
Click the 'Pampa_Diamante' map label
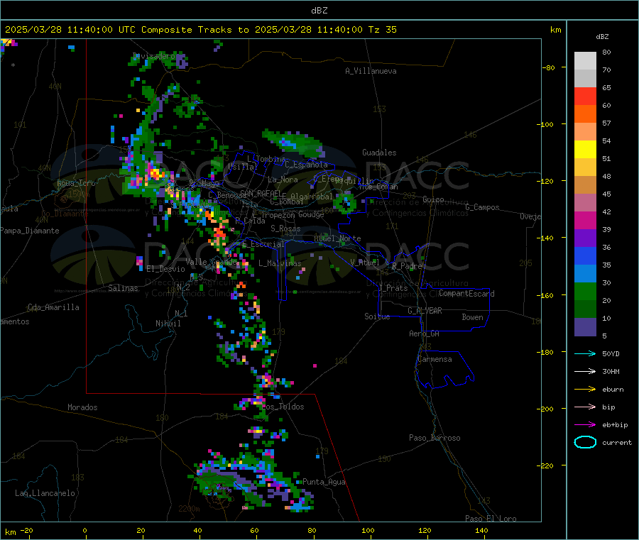coord(29,231)
